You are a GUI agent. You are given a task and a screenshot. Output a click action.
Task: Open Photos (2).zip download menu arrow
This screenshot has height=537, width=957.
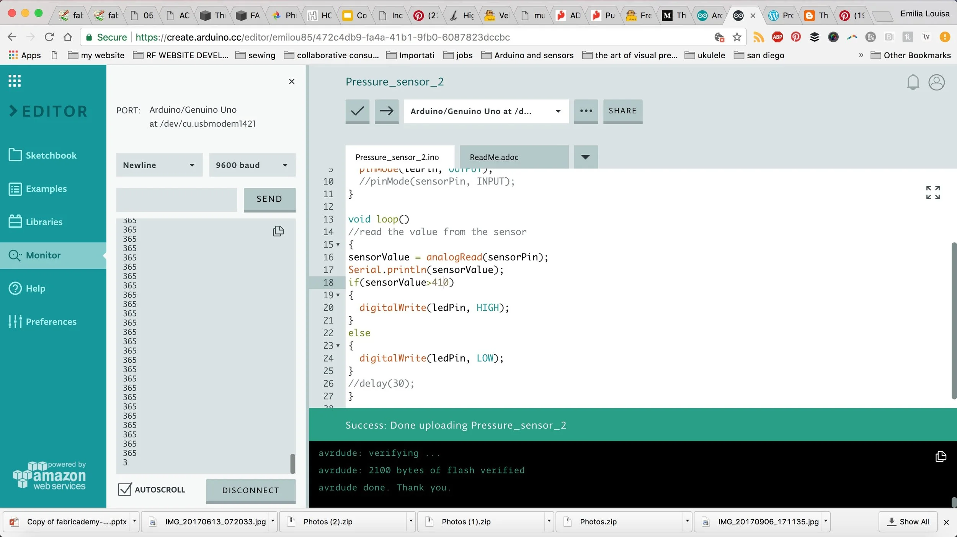411,521
